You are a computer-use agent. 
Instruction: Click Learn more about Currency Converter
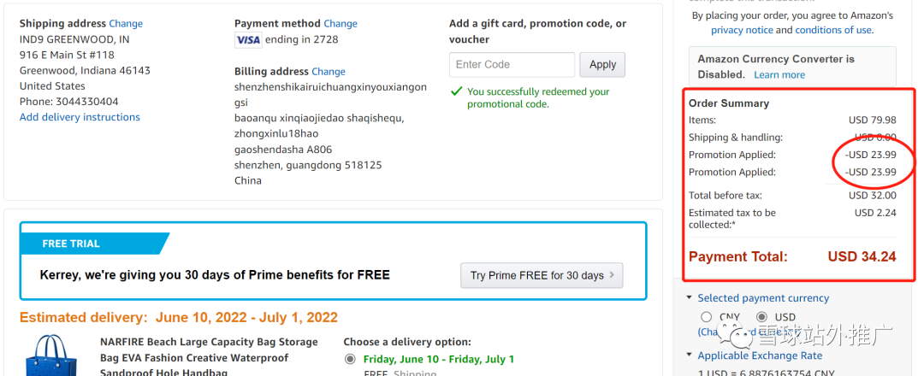coord(779,74)
